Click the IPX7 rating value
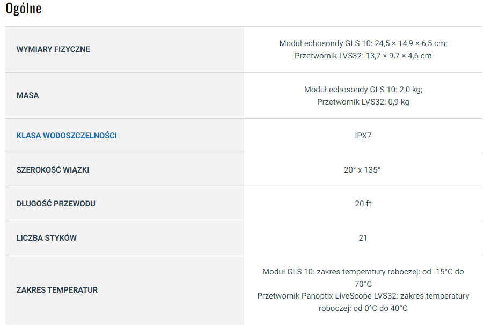This screenshot has width=484, height=327. click(x=363, y=136)
